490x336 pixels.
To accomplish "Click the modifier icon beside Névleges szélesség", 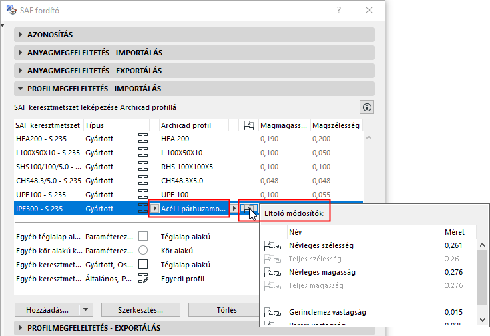I will 272,245.
